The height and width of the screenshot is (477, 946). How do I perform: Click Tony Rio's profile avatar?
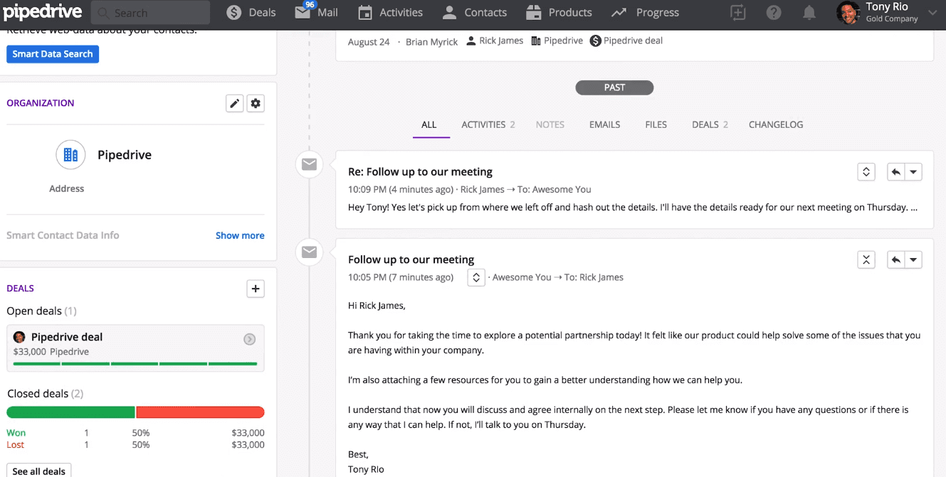tap(848, 13)
